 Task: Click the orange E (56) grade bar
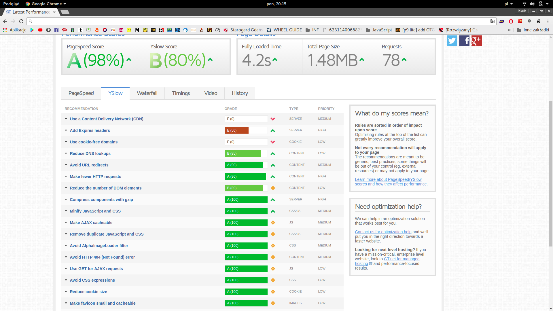236,130
